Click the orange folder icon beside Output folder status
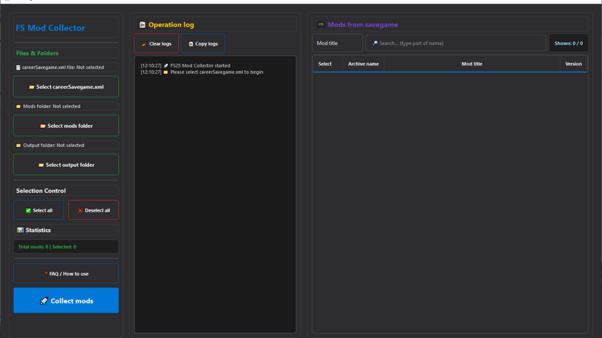602x338 pixels. [18, 145]
